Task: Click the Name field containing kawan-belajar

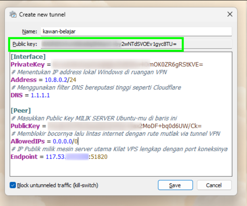Action: pyautogui.click(x=136, y=31)
